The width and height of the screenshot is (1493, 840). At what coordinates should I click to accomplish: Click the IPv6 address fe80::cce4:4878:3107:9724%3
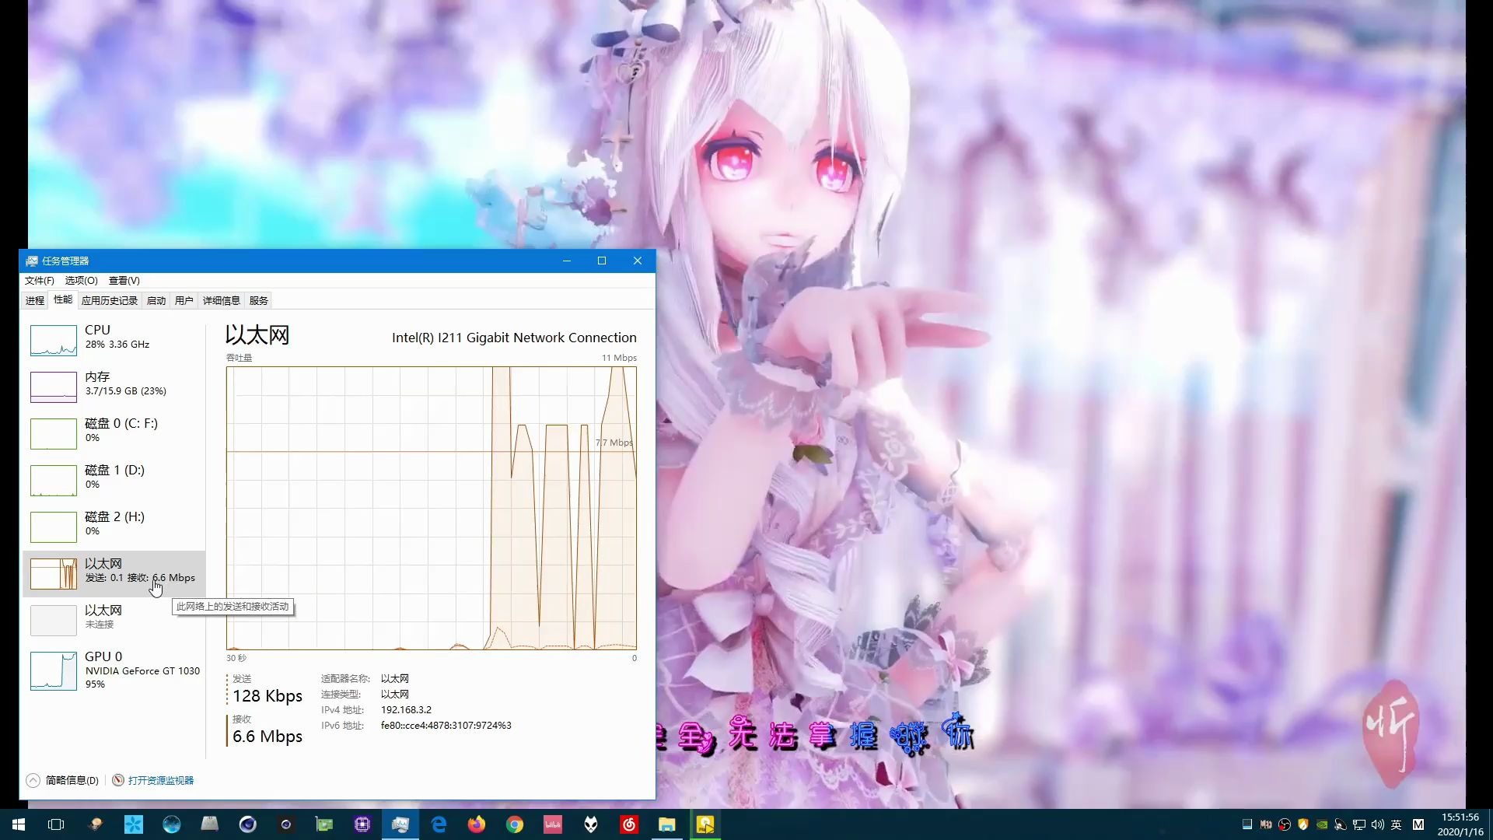pyautogui.click(x=446, y=726)
